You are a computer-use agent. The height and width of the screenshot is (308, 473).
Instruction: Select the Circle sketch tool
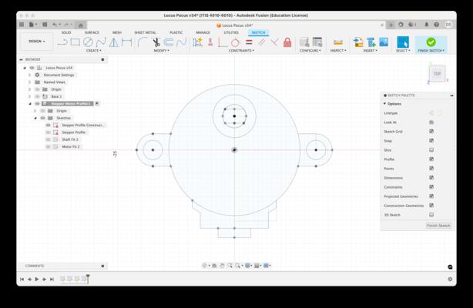(x=88, y=42)
